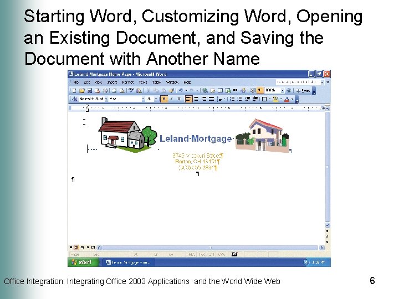The width and height of the screenshot is (399, 299).
Task: Toggle Align Left button
Action: coord(188,99)
